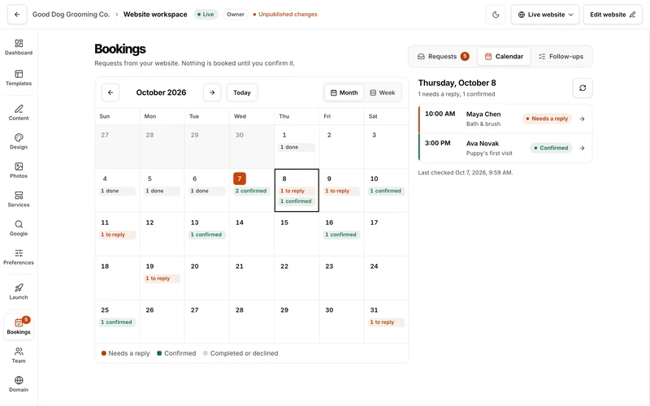The width and height of the screenshot is (650, 406).
Task: Go to next month arrow
Action: pyautogui.click(x=212, y=93)
